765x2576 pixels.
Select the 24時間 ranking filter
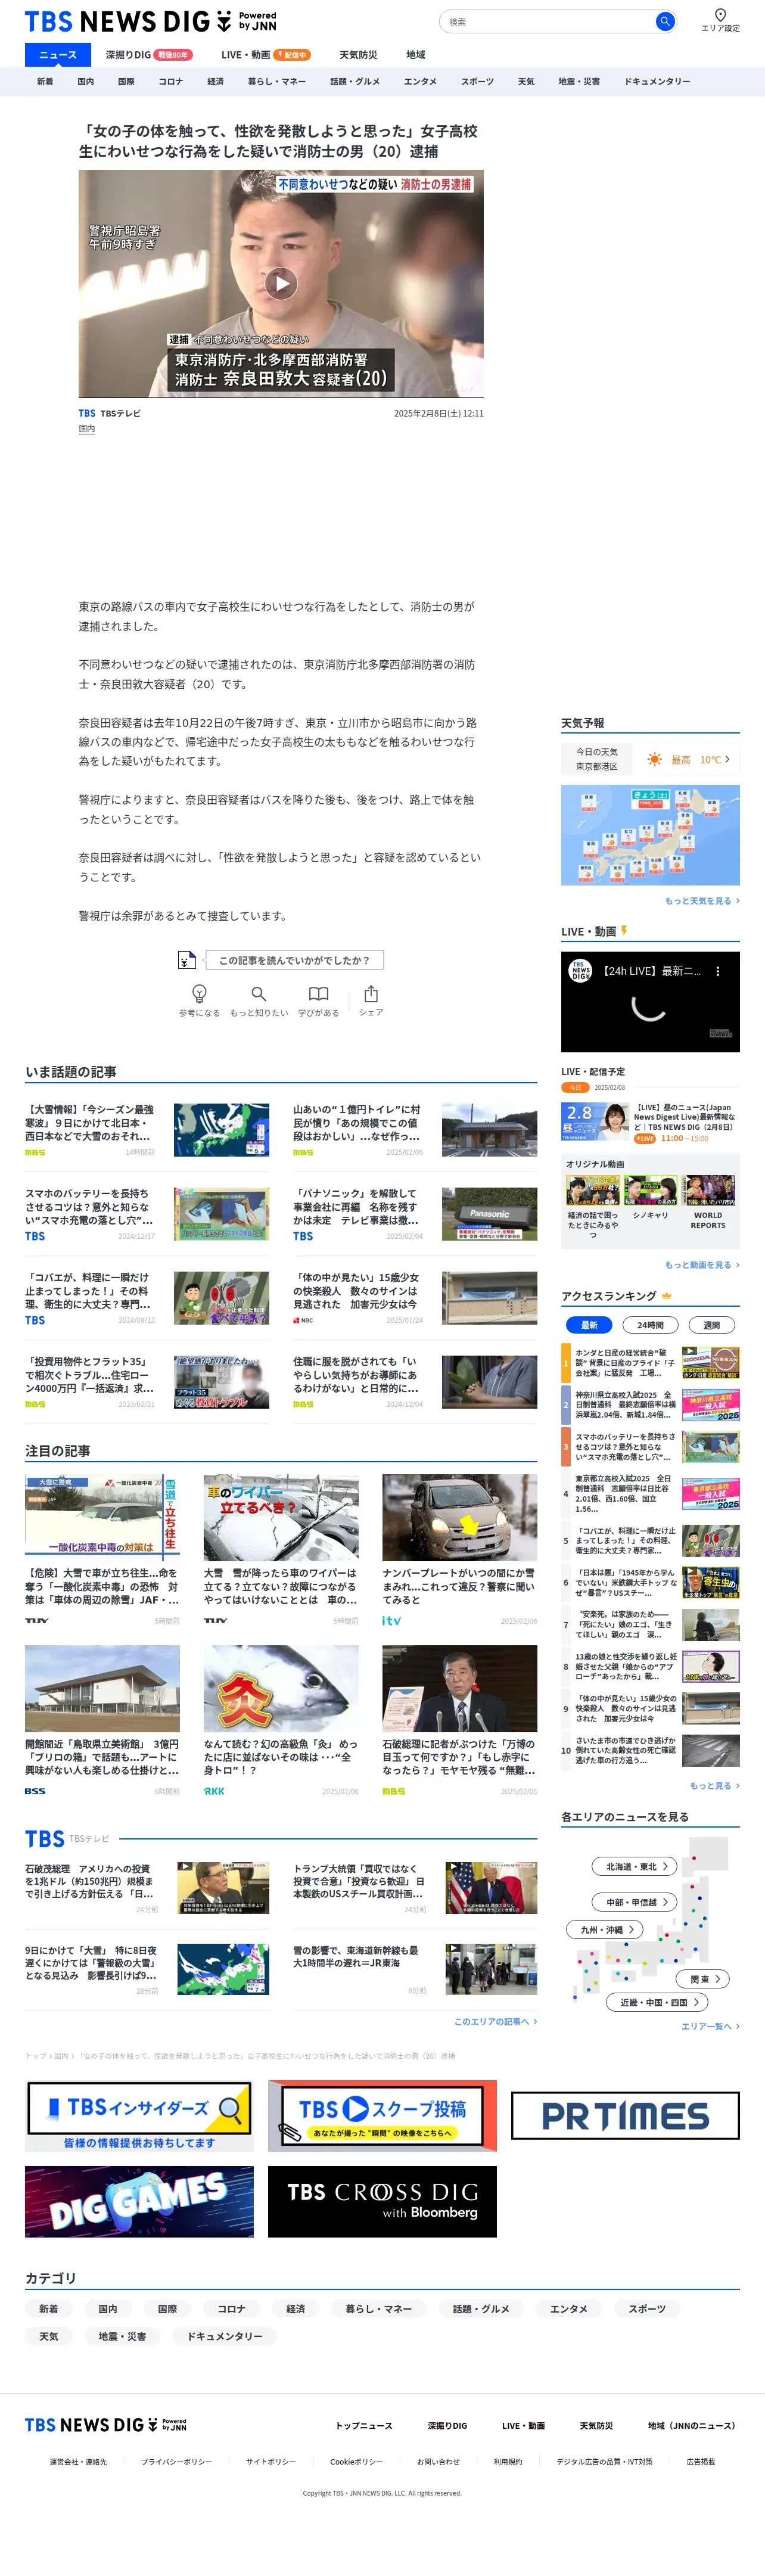click(651, 1325)
